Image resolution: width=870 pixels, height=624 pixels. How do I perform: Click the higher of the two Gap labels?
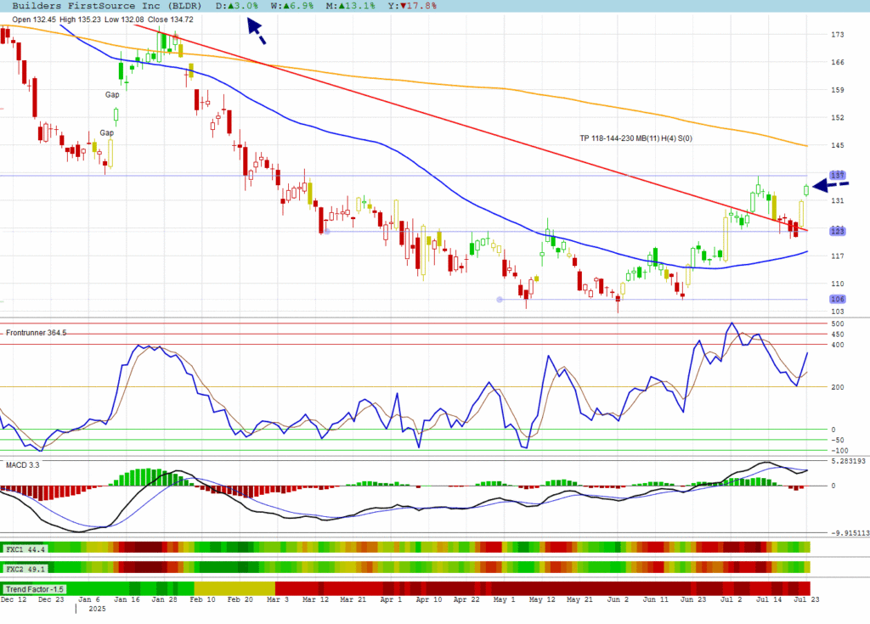[112, 95]
